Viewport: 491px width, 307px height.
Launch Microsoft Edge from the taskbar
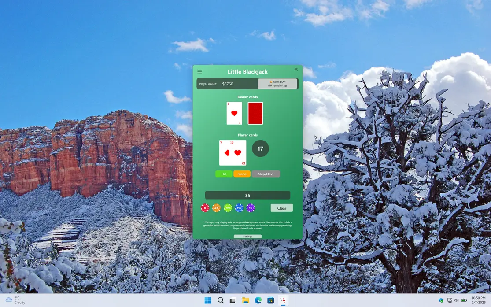pyautogui.click(x=258, y=300)
